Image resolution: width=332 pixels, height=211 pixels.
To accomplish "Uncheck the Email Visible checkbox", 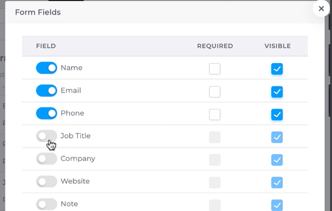I will point(277,92).
